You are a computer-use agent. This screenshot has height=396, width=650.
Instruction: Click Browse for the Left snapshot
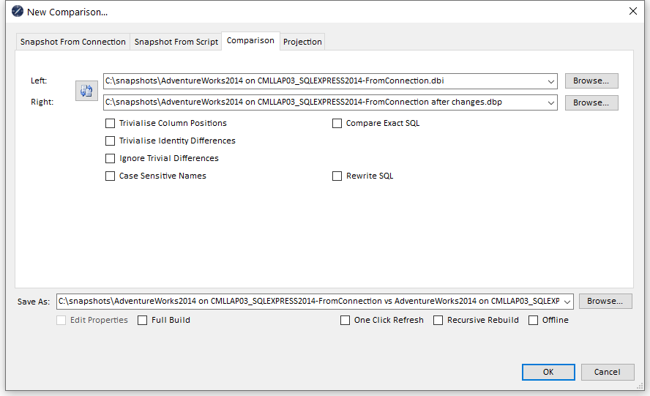tap(591, 81)
